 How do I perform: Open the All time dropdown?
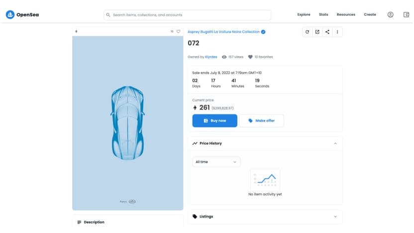pos(216,162)
